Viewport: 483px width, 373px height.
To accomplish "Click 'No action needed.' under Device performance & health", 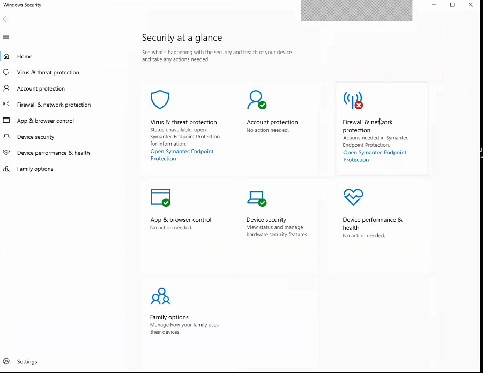I will click(364, 236).
